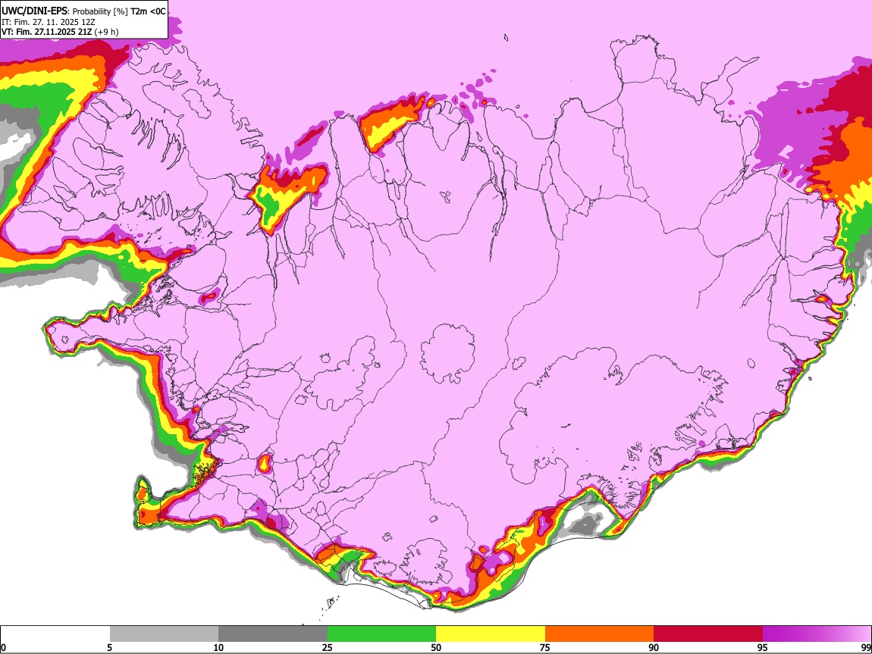Click the light gray 5–10 legend segment

(164, 634)
